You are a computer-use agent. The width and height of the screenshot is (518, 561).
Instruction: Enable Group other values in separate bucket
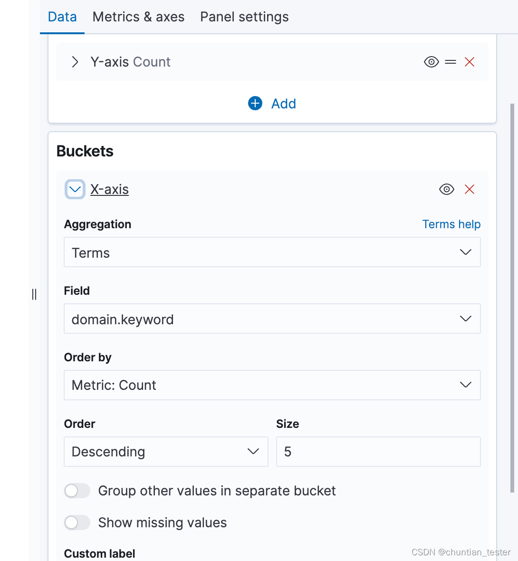(77, 491)
